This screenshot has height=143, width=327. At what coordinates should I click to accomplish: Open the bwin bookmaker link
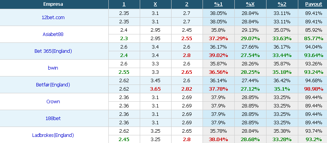pos(53,68)
